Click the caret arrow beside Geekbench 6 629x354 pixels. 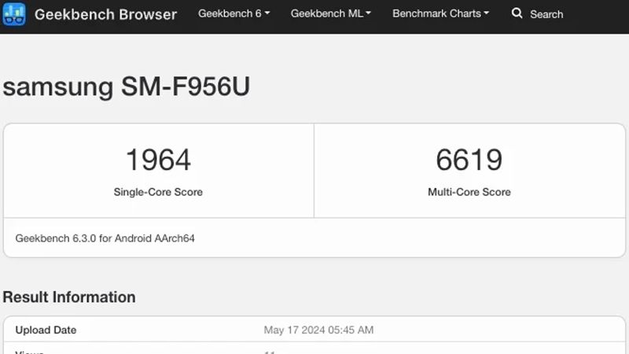point(267,13)
